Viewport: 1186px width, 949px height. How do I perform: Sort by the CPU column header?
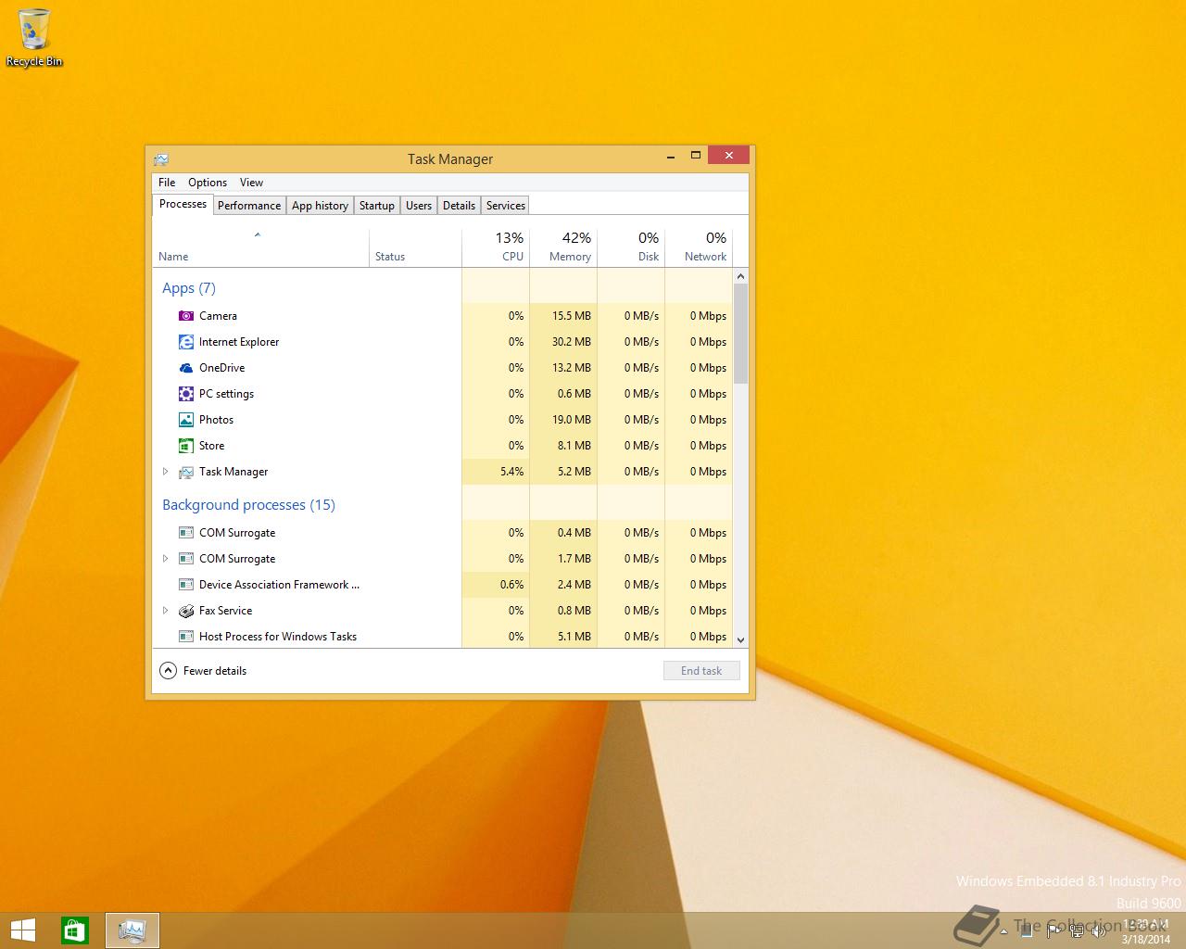click(496, 247)
